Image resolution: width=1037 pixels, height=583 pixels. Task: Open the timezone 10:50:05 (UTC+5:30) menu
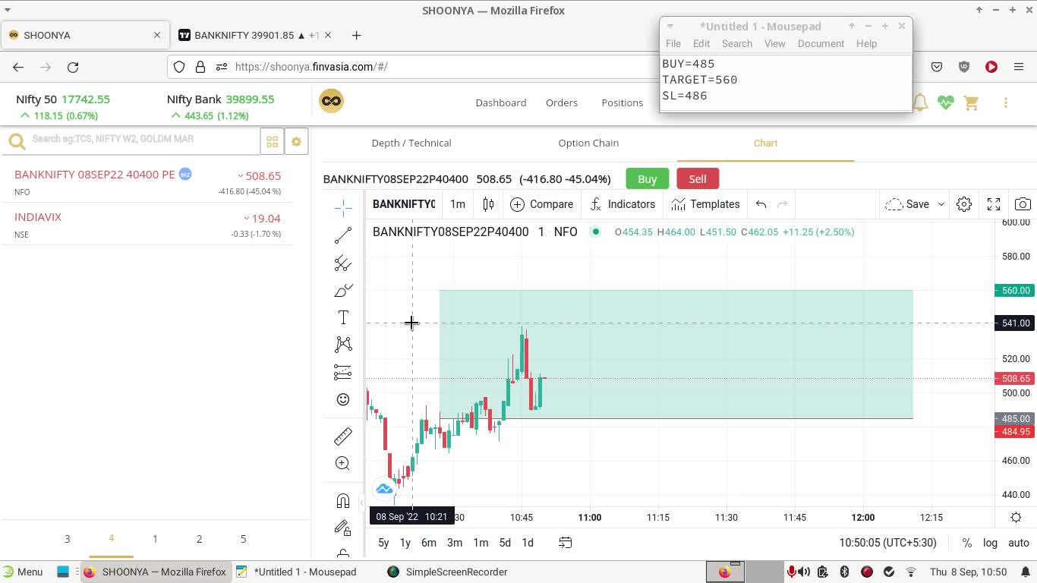coord(887,543)
